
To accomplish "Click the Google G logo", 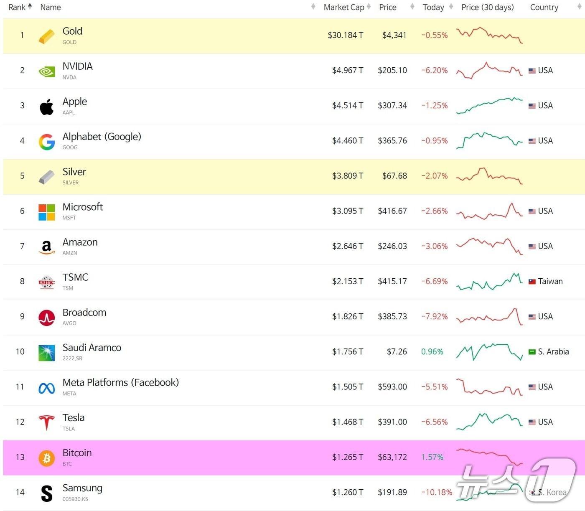I will tap(47, 142).
